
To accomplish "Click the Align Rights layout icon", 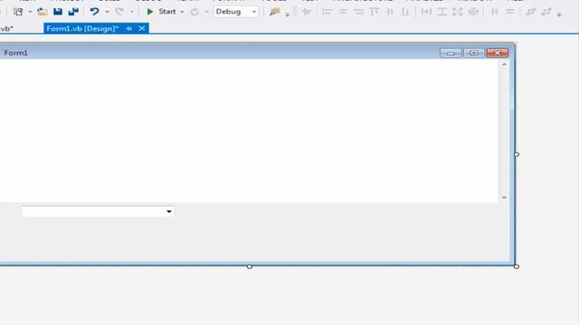I will click(358, 12).
